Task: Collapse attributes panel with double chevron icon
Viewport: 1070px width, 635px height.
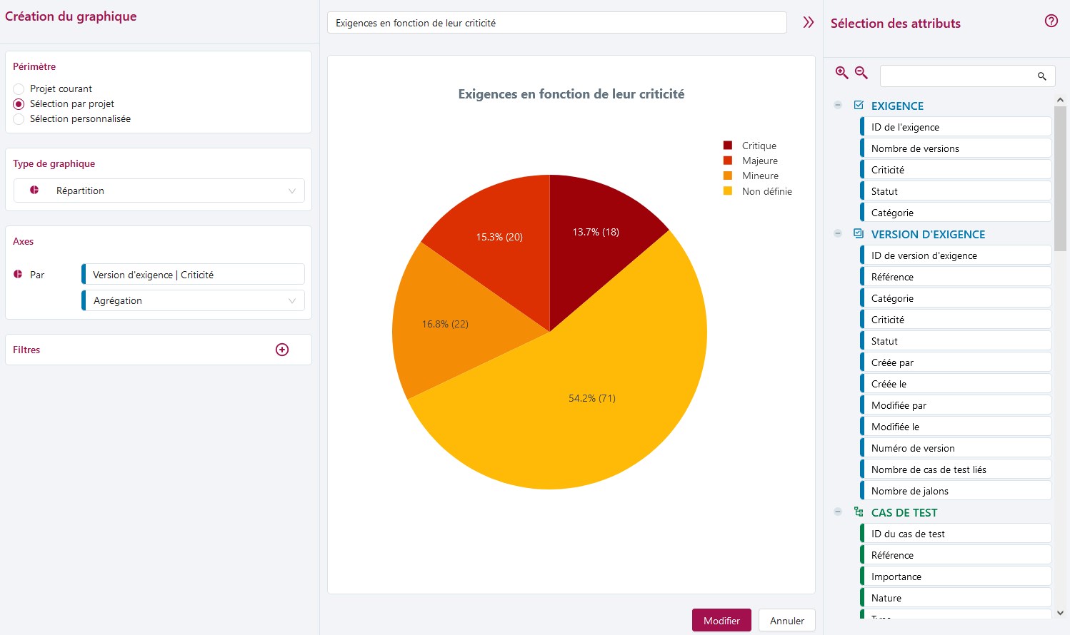Action: [x=808, y=23]
